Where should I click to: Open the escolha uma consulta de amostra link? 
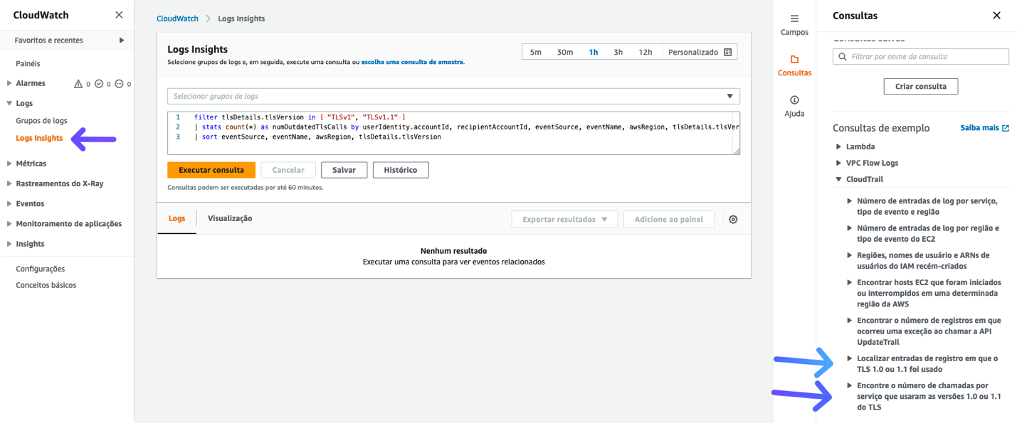pyautogui.click(x=412, y=62)
